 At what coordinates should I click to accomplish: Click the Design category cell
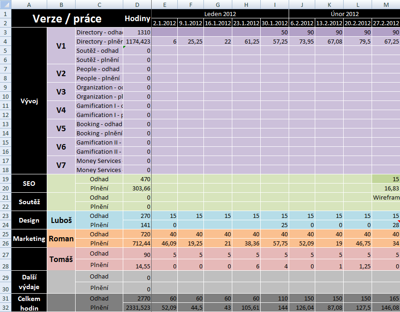click(29, 220)
